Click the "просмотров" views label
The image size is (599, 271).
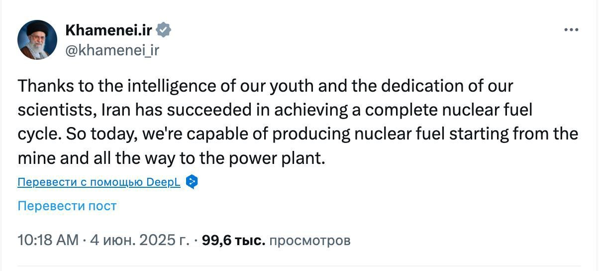click(309, 241)
